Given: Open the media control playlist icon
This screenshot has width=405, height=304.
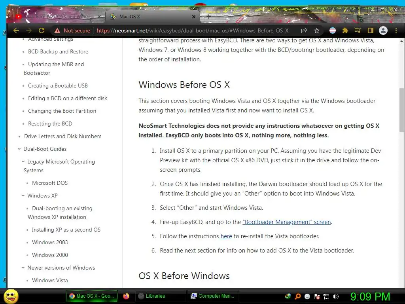Looking at the screenshot, I should point(358,30).
